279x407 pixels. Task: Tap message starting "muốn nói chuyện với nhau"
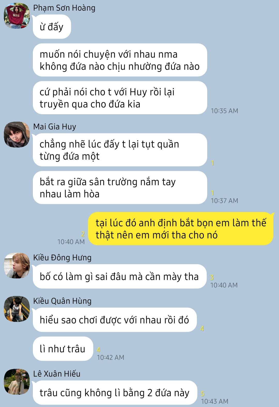pyautogui.click(x=120, y=60)
